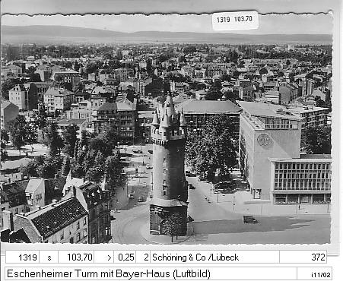343x281 pixels.
Task: Click the 103,70 value field
Action: coord(76,257)
